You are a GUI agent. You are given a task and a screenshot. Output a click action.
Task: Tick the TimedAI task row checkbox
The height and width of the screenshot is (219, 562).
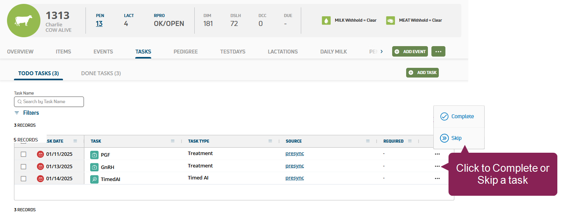point(24,179)
